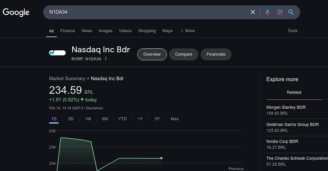Click the current price dot on chart
This screenshot has width=328, height=171.
pos(161,158)
